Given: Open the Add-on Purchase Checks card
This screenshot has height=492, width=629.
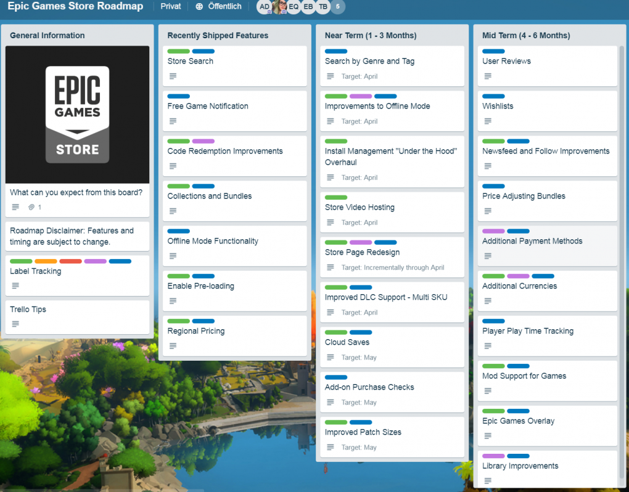Looking at the screenshot, I should (x=392, y=392).
